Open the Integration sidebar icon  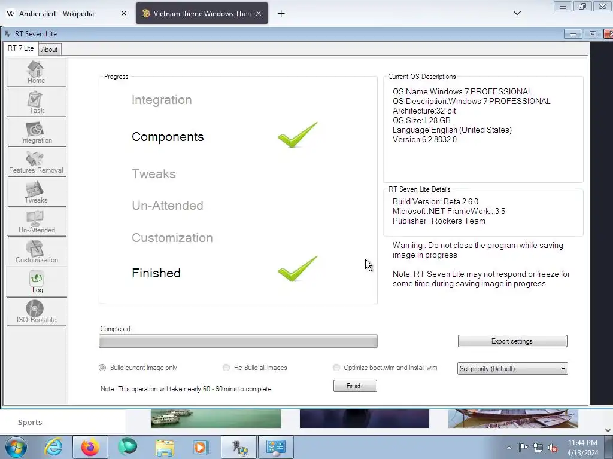(x=37, y=133)
